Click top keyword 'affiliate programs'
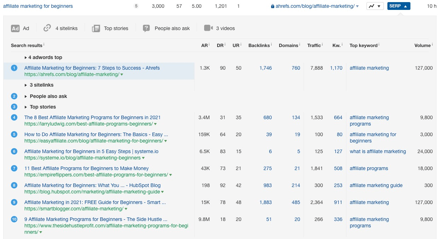This screenshot has width=438, height=239. pos(369,168)
